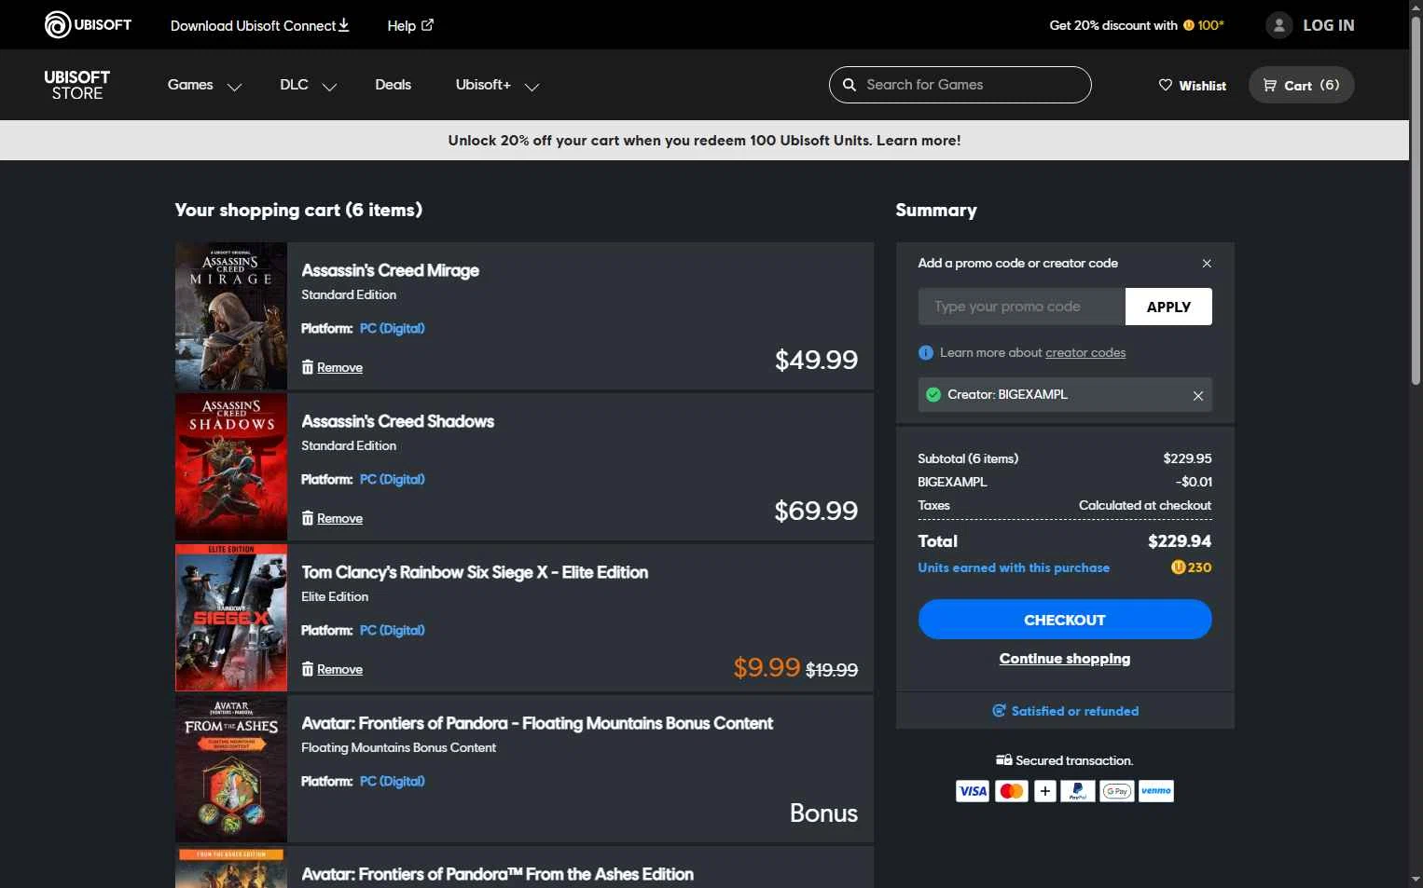Viewport: 1423px width, 888px height.
Task: Click the green check icon beside Creator BIGEXAMPL
Action: (933, 394)
